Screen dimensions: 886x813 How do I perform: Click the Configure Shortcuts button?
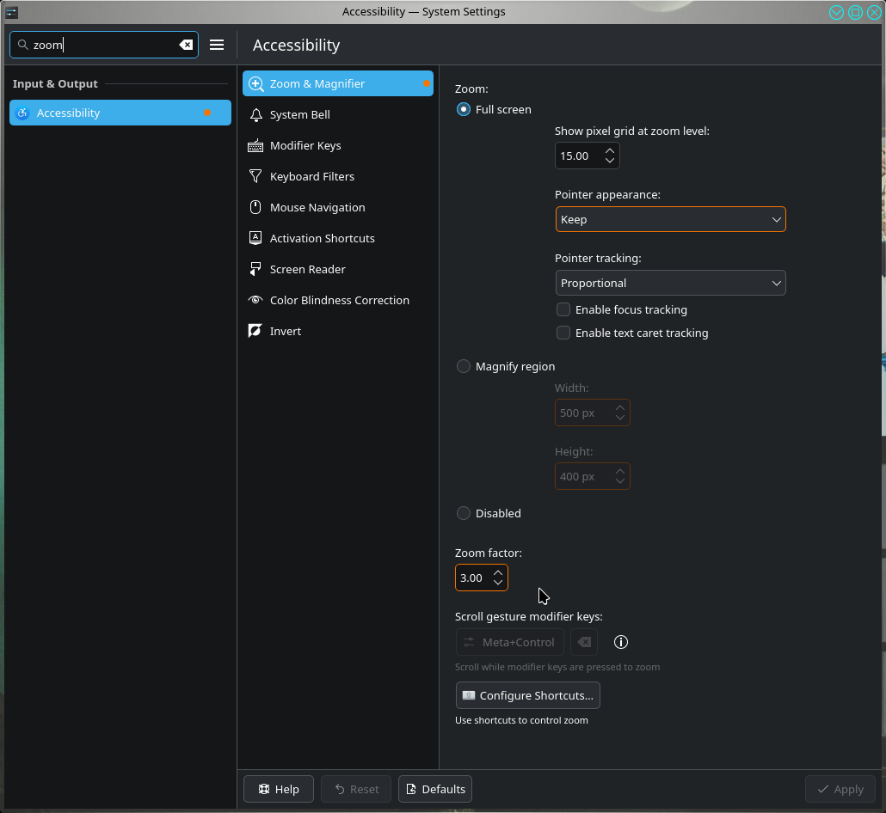[x=528, y=695]
